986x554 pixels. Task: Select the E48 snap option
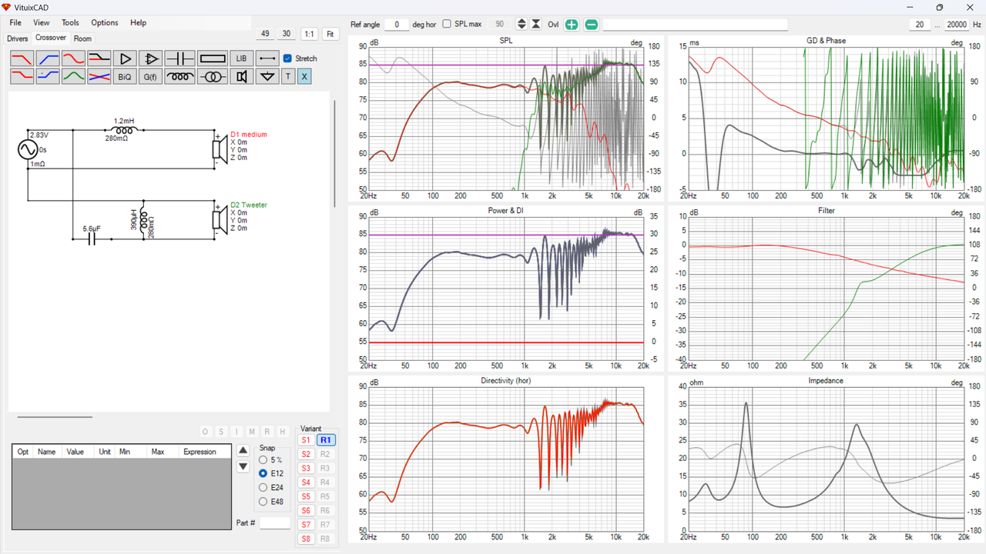263,502
